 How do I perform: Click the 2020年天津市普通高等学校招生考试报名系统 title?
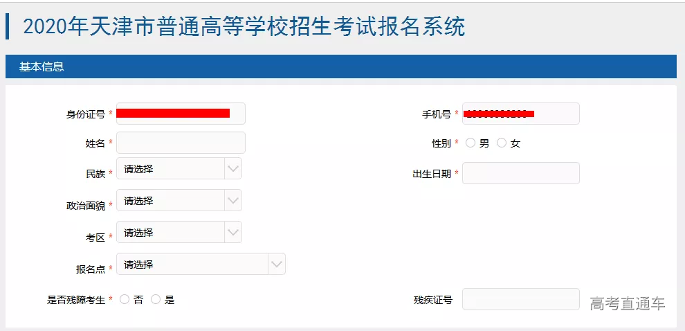coord(244,26)
